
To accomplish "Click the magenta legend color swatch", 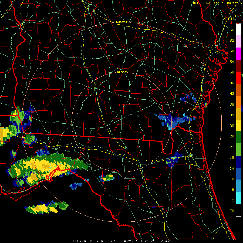I will point(238,54).
